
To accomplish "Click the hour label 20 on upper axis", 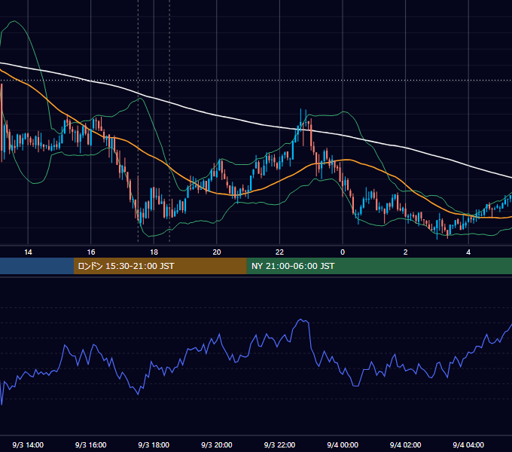I will [217, 252].
